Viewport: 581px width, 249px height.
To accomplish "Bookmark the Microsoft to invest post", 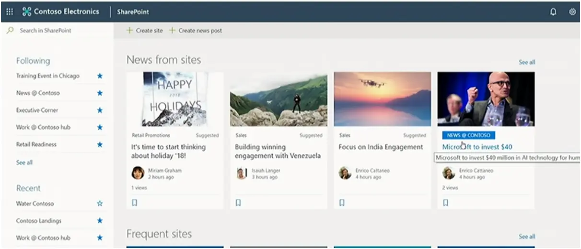I will pyautogui.click(x=445, y=203).
